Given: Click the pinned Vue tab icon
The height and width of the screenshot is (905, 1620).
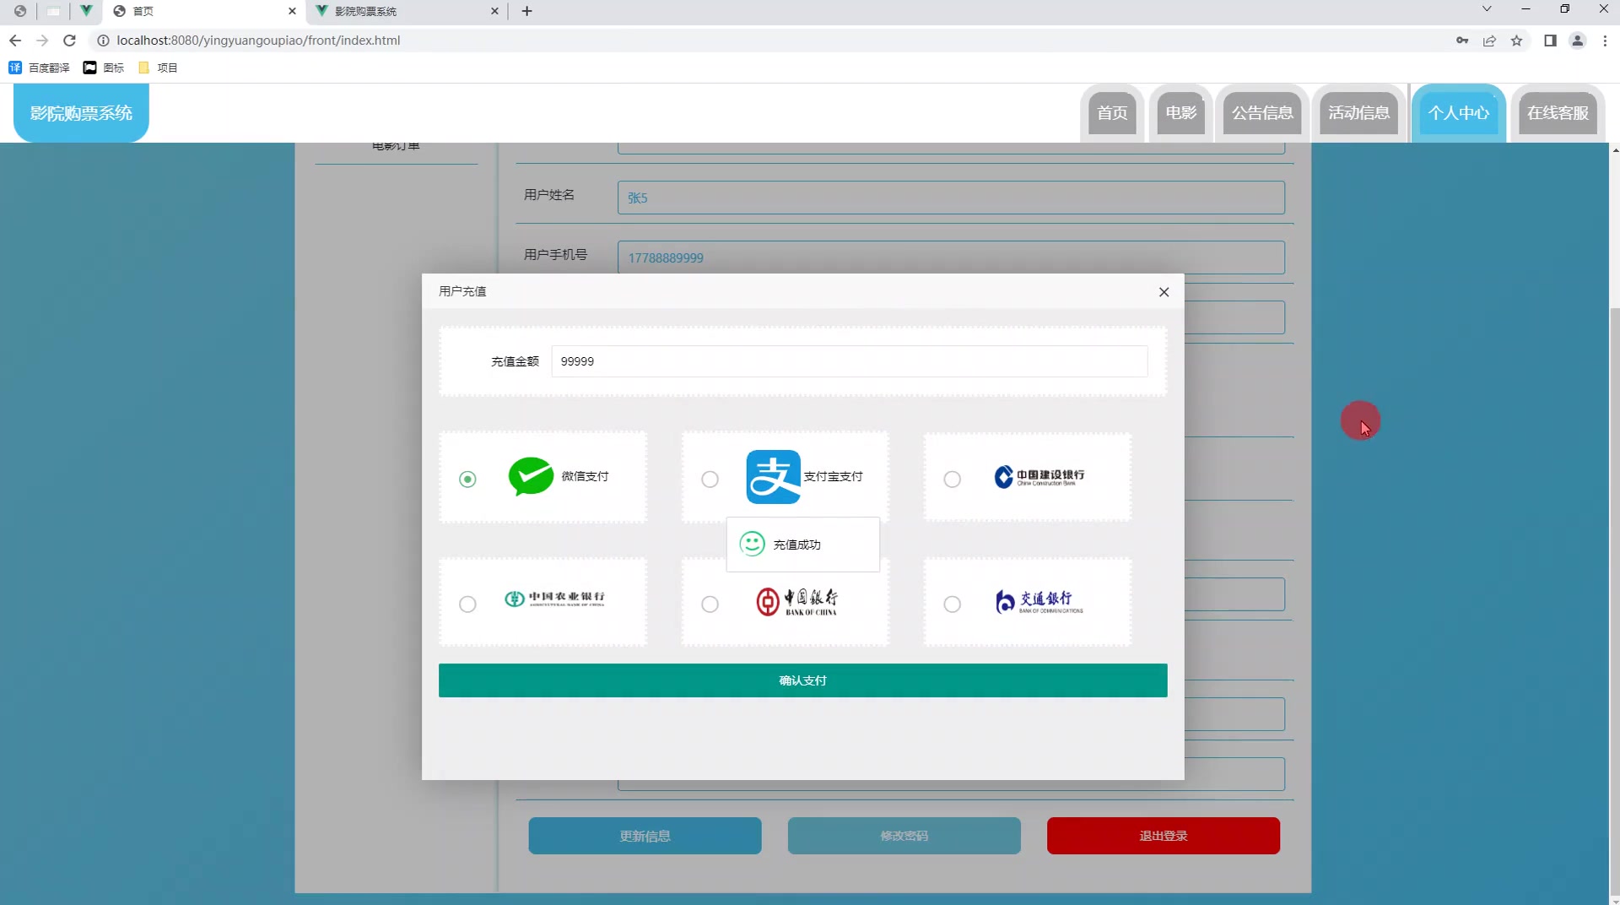Looking at the screenshot, I should click(86, 11).
